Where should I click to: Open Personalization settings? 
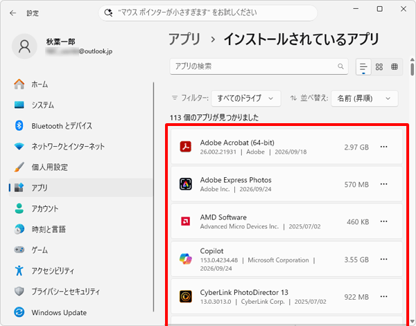coord(81,167)
